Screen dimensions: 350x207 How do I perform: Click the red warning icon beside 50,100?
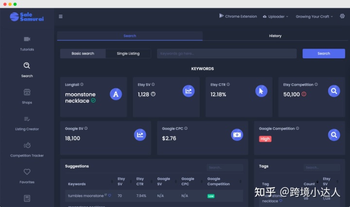click(x=304, y=94)
